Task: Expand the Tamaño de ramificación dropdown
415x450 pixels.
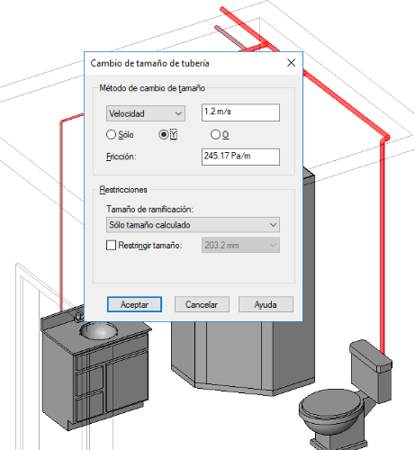Action: tap(193, 225)
